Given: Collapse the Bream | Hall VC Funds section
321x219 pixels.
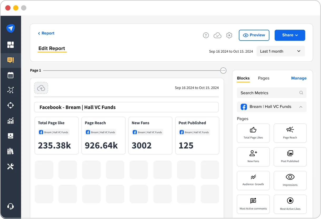Looking at the screenshot, I should point(300,107).
